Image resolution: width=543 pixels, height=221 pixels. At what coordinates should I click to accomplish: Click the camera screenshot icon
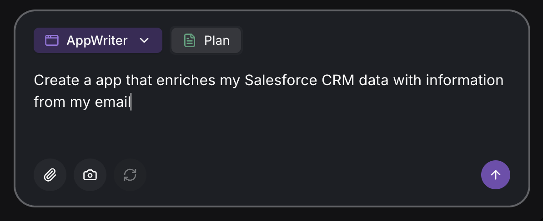click(90, 175)
